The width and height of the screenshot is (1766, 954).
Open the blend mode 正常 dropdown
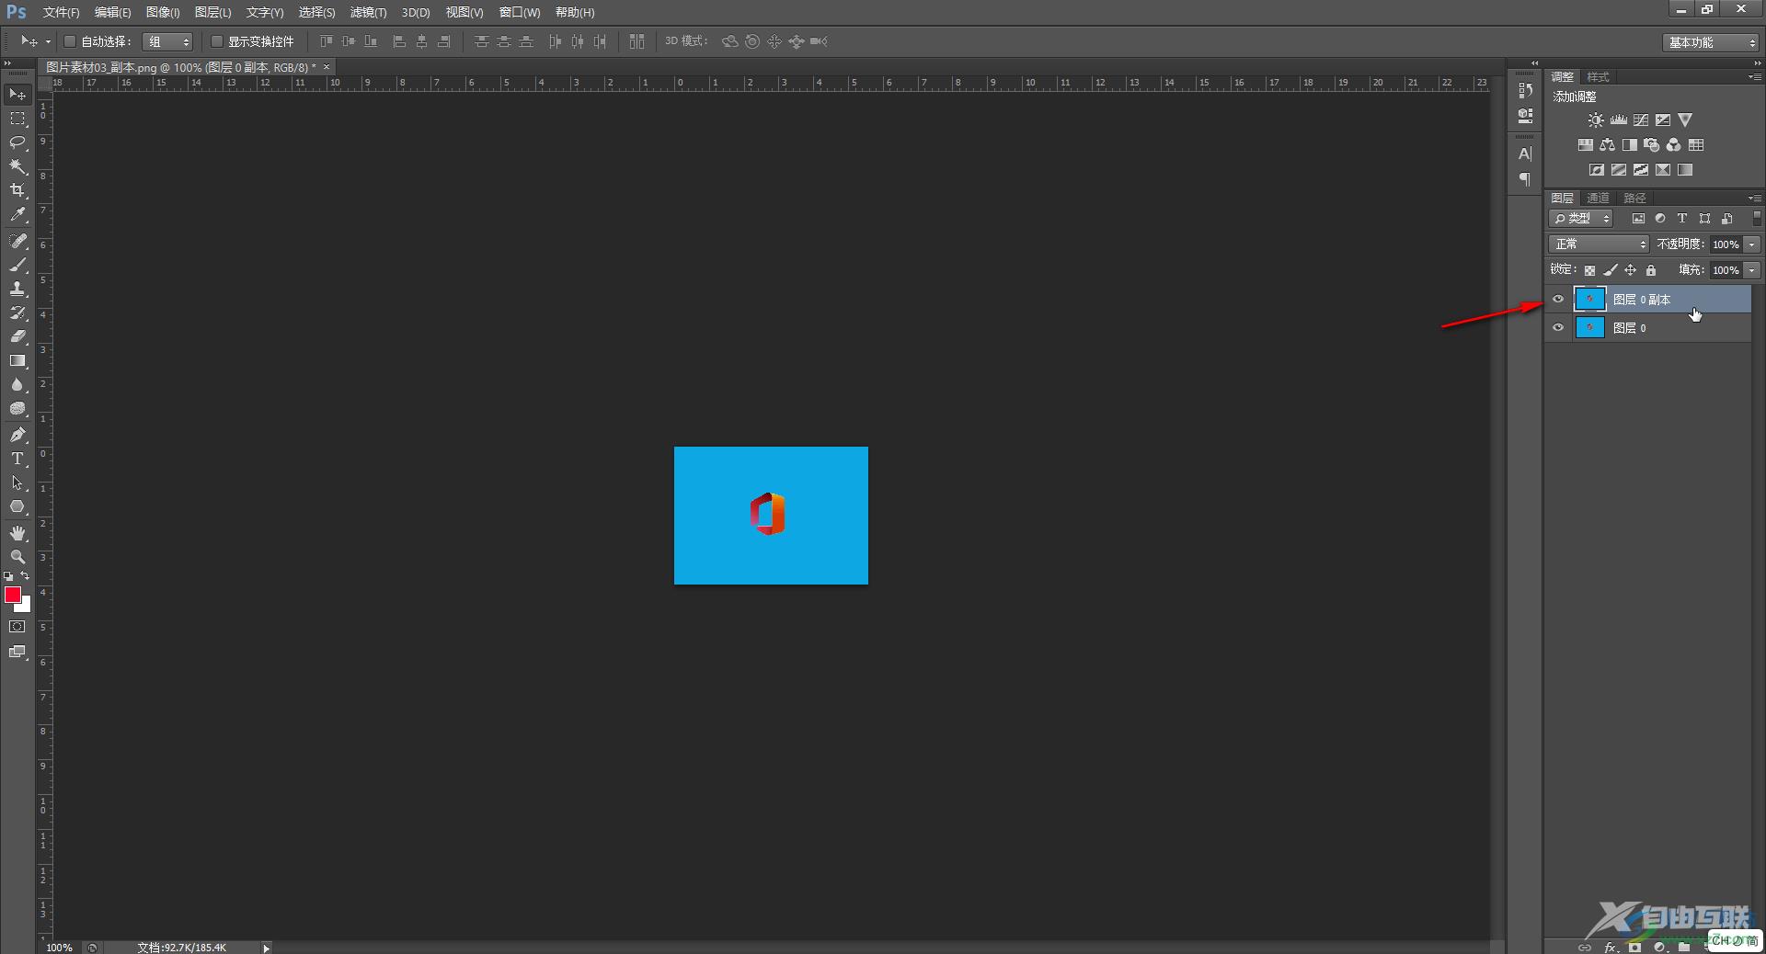click(x=1600, y=244)
